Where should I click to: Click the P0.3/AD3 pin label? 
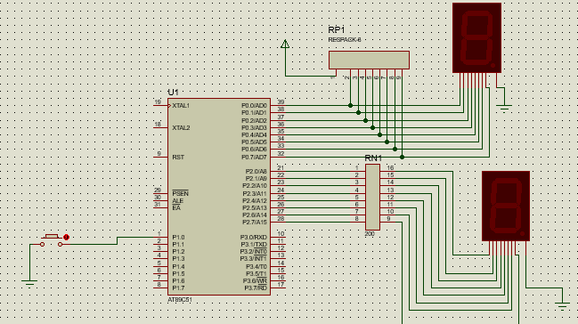pyautogui.click(x=254, y=128)
